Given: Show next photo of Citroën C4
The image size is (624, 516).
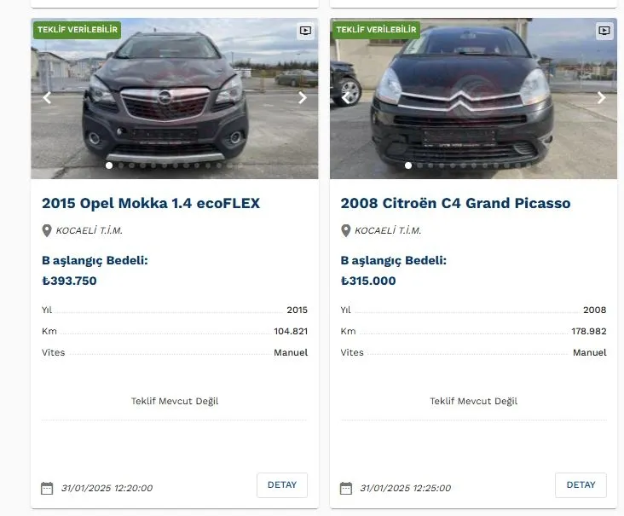Looking at the screenshot, I should [x=601, y=98].
